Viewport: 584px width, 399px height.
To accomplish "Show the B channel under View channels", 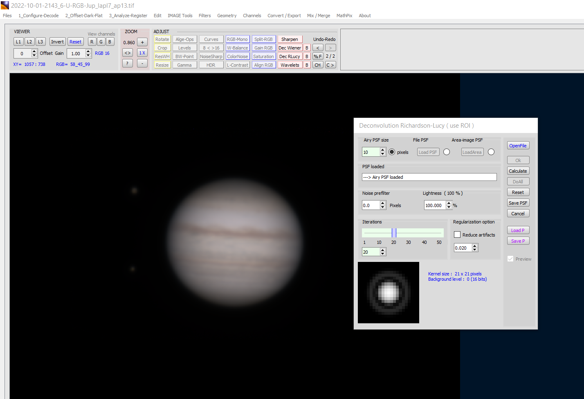I will tap(110, 42).
